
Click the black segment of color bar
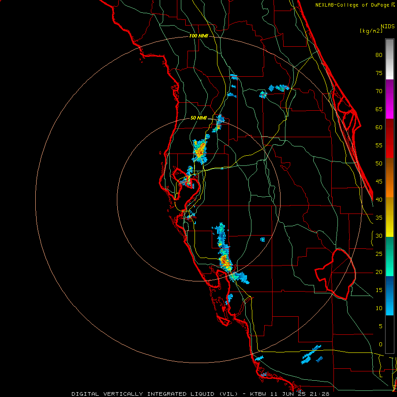[x=390, y=334]
